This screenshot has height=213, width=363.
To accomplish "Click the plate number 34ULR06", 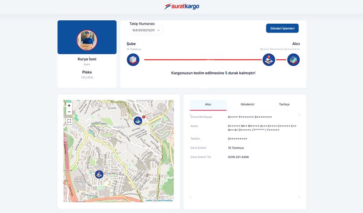I will 87,77.
